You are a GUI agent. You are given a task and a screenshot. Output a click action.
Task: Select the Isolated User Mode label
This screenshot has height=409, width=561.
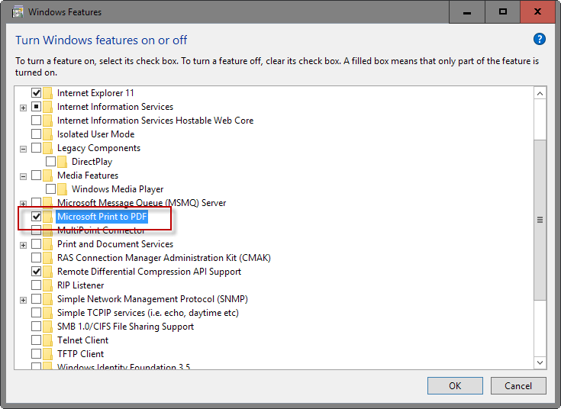[x=96, y=134]
